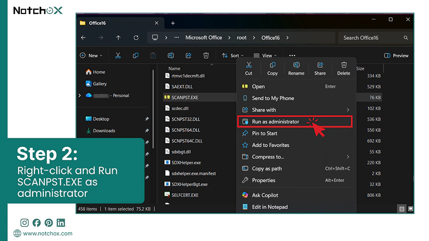This screenshot has height=241, width=429.
Task: Show hidden path segments via the ellipsis
Action: pos(177,38)
